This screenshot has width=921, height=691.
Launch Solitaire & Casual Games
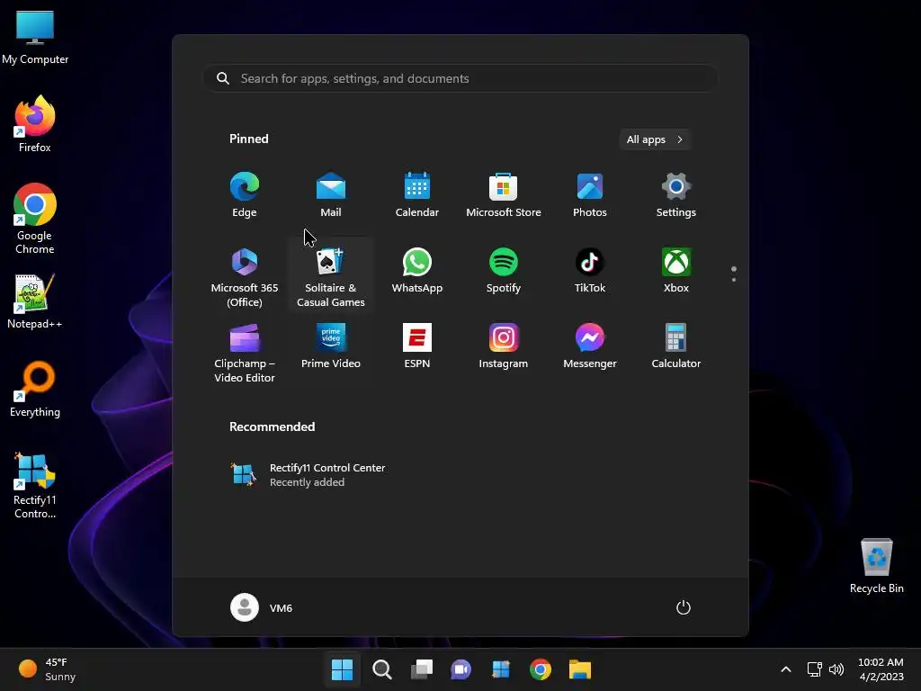click(331, 277)
